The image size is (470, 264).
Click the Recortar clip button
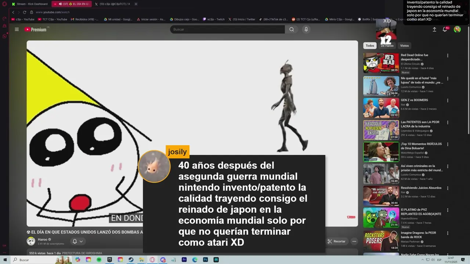click(x=336, y=241)
